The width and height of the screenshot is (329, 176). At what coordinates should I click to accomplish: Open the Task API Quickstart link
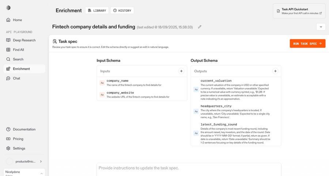click(x=299, y=11)
